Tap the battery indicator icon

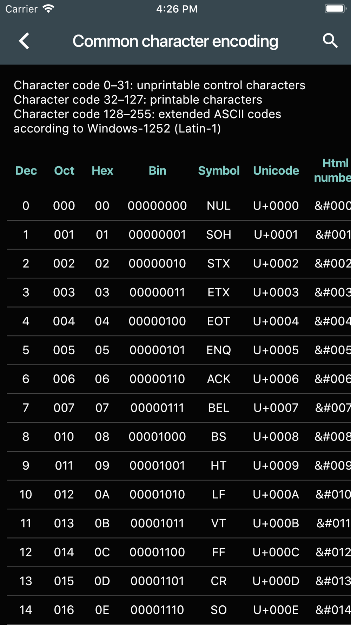[x=336, y=9]
